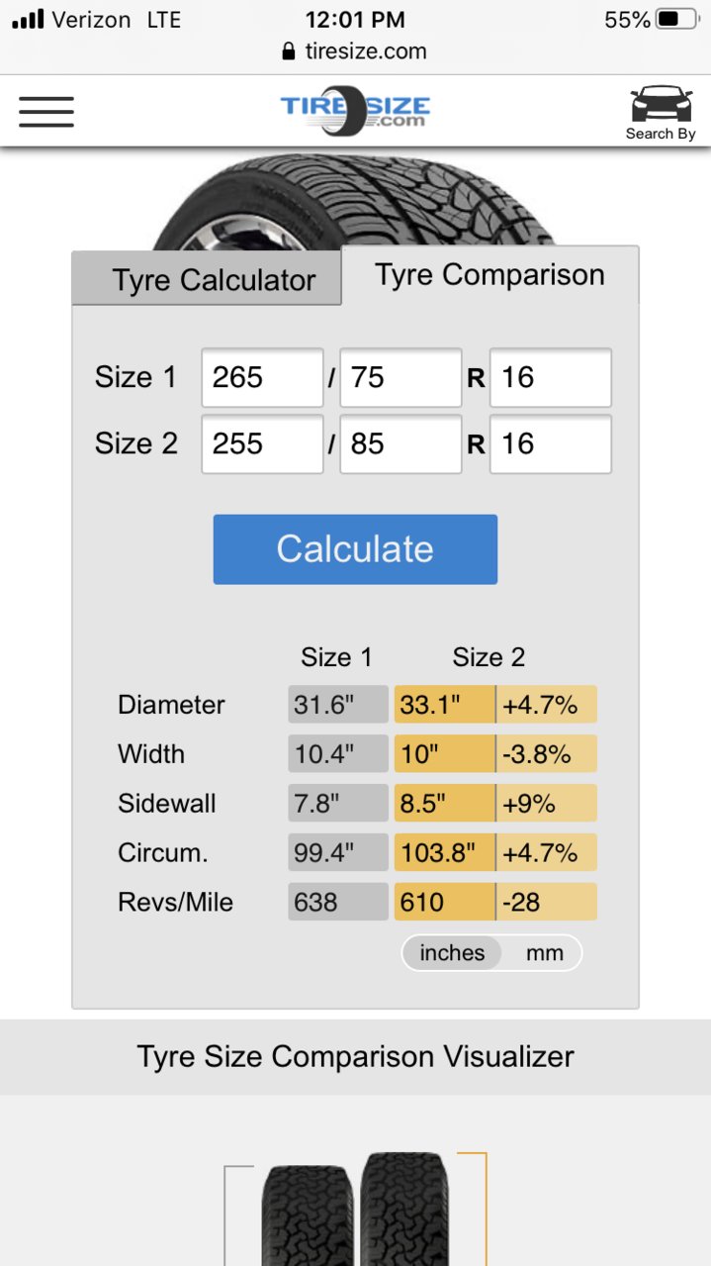
Task: Click the blue Calculate button
Action: click(x=355, y=549)
